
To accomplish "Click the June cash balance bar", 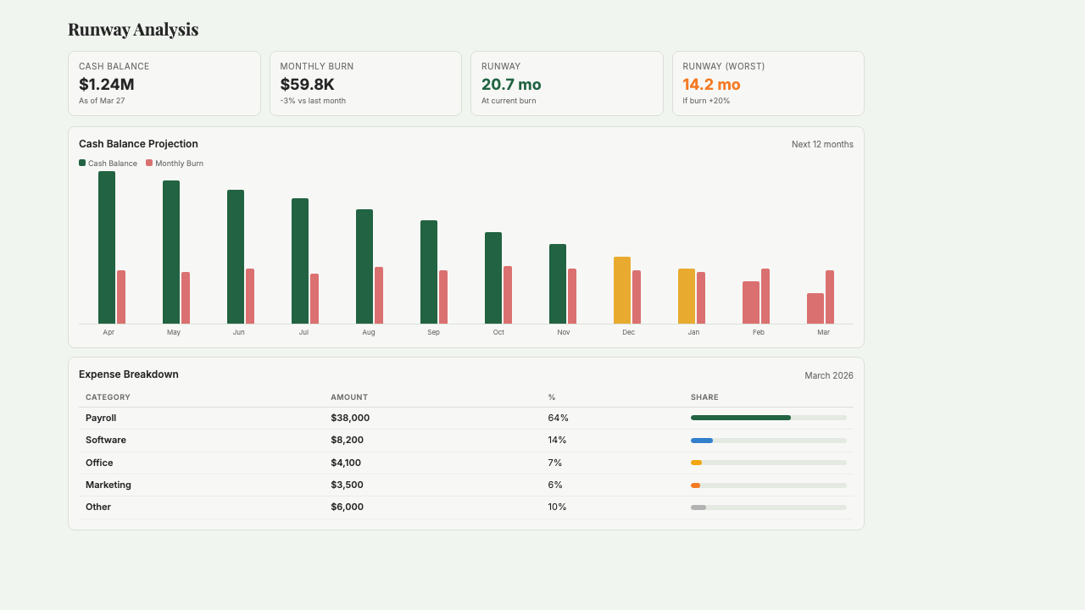I will click(x=236, y=257).
